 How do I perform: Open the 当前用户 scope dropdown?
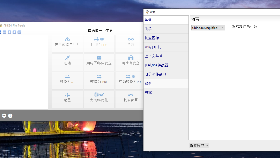199,146
